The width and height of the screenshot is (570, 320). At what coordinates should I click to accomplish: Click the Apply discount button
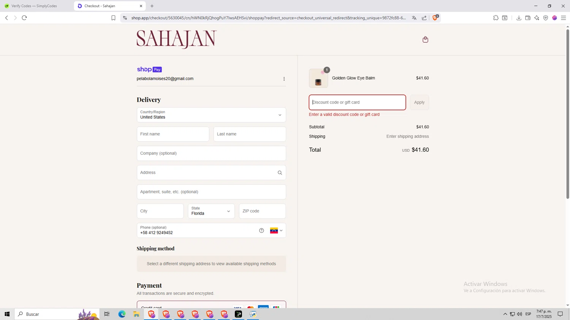pyautogui.click(x=419, y=102)
